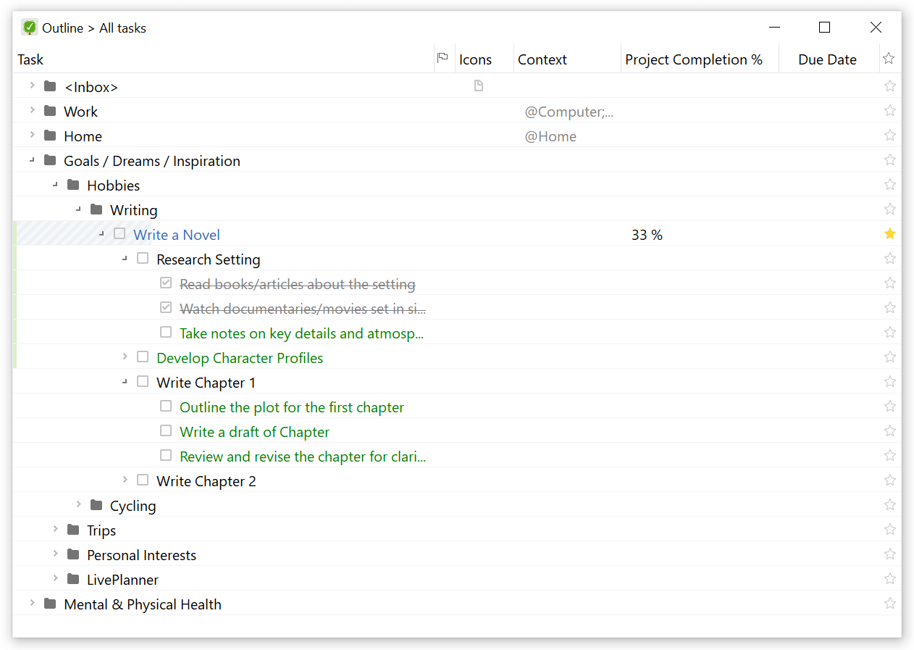914x650 pixels.
Task: Expand the Work tree node
Action: (32, 111)
